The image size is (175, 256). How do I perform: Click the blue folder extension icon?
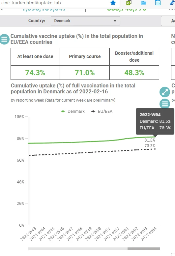coord(143,3)
